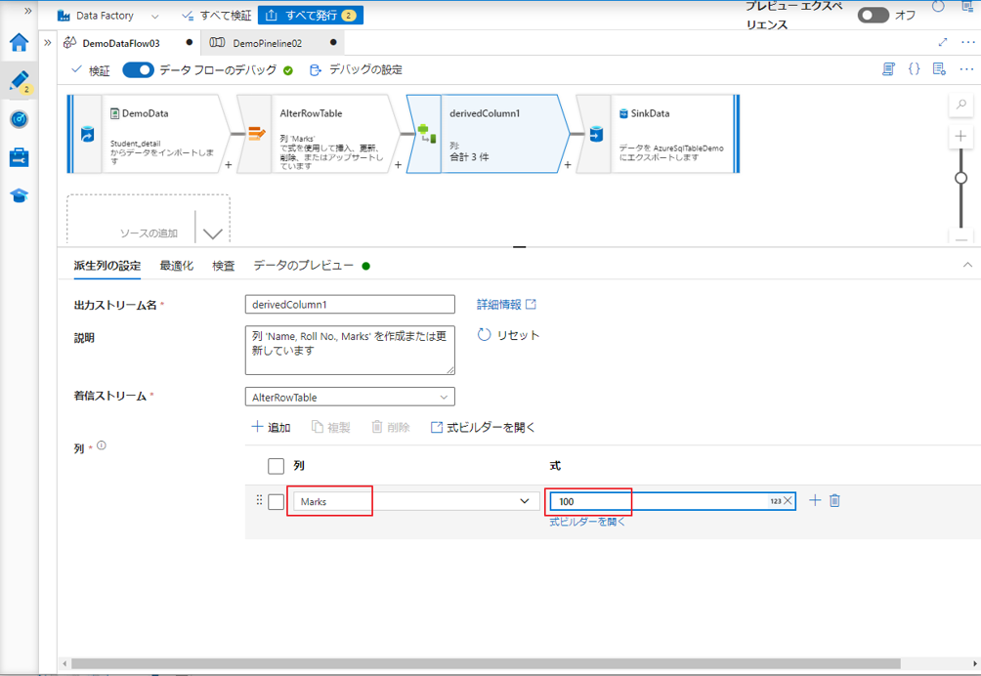Click the refresh icon at top right
This screenshot has height=676, width=981.
[938, 7]
